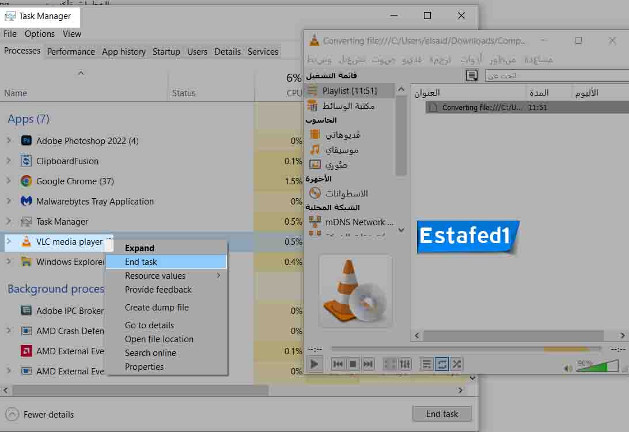
Task: Switch to the Performance tab
Action: 71,51
